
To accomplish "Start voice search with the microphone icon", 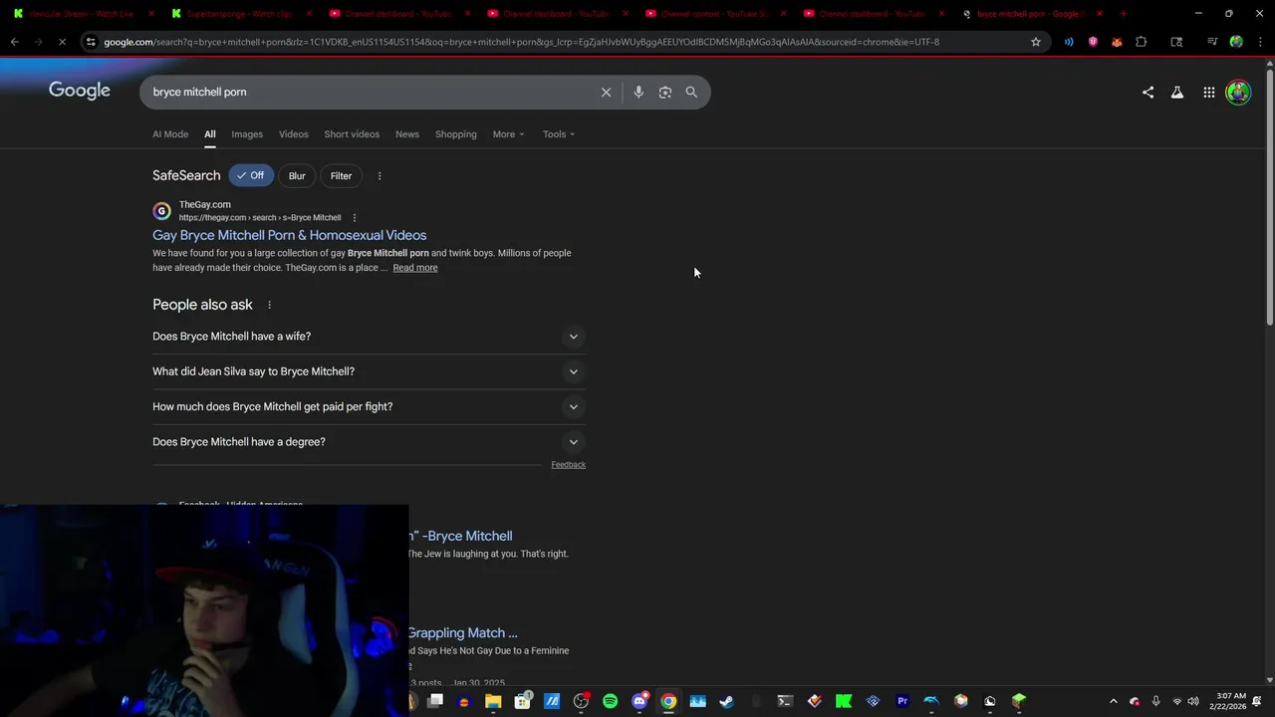I will (638, 92).
